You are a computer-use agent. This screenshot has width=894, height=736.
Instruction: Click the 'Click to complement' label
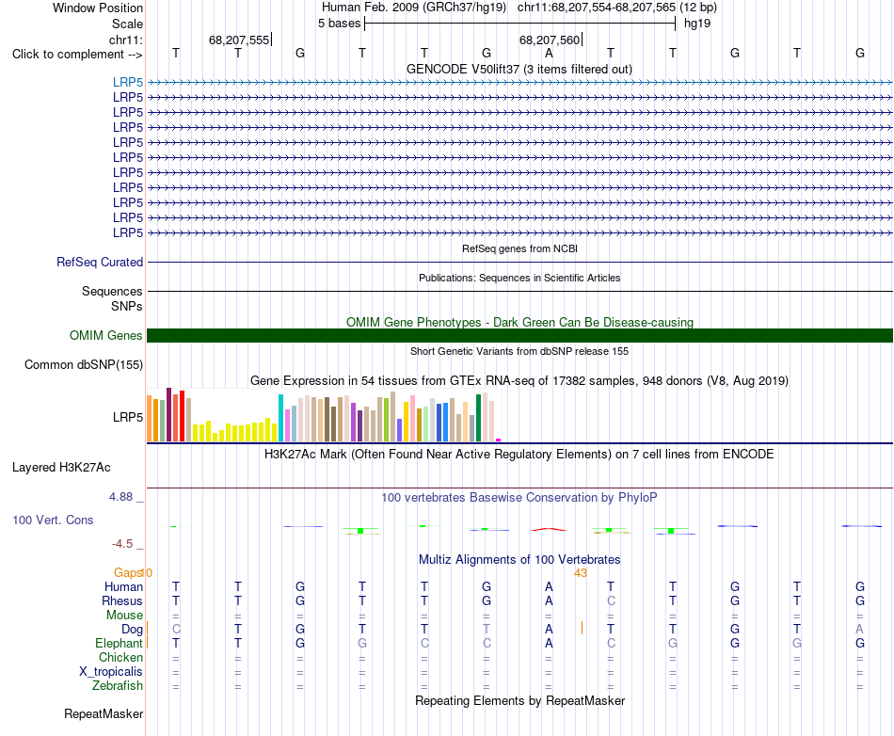click(x=77, y=55)
